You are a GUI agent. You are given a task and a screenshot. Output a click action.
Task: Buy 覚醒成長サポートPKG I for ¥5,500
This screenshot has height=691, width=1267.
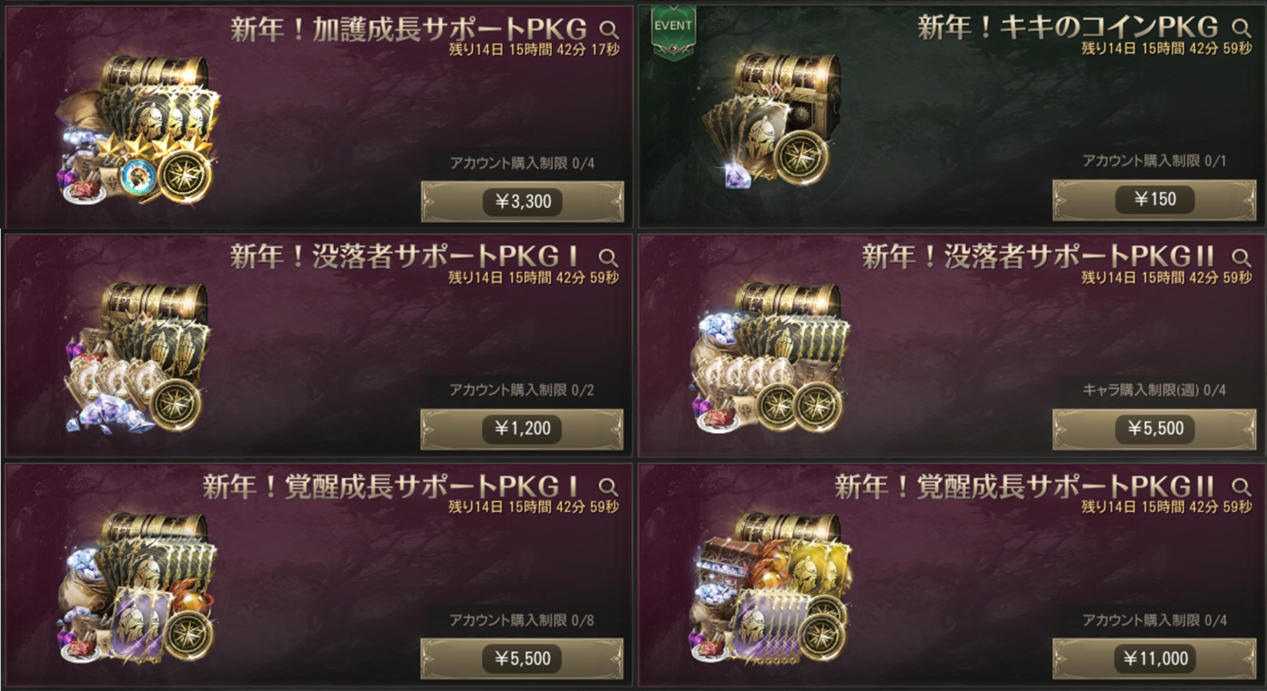(x=522, y=658)
